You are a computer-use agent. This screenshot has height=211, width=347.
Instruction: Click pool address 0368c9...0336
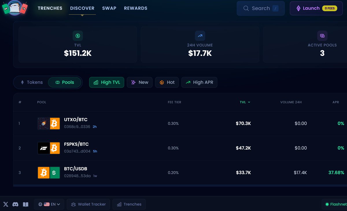77,127
